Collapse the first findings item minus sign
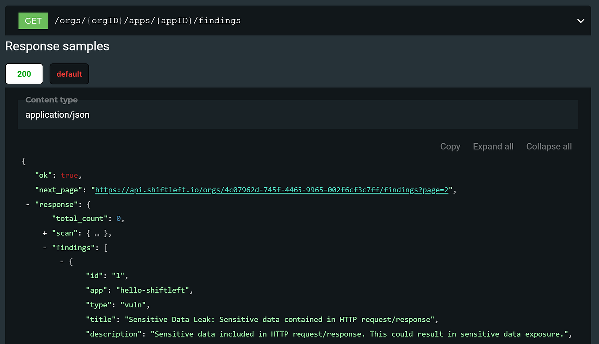599x344 pixels. click(x=62, y=261)
